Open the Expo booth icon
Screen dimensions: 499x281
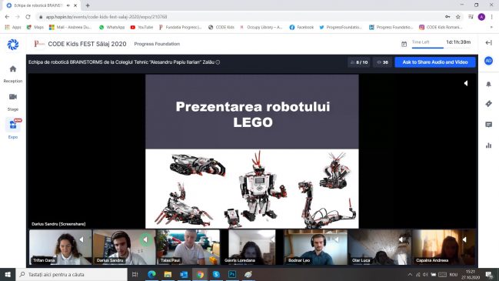pos(13,125)
